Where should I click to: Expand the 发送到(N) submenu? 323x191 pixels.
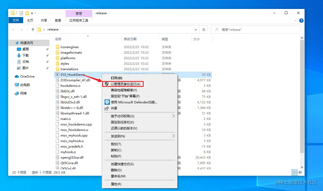coord(140,136)
